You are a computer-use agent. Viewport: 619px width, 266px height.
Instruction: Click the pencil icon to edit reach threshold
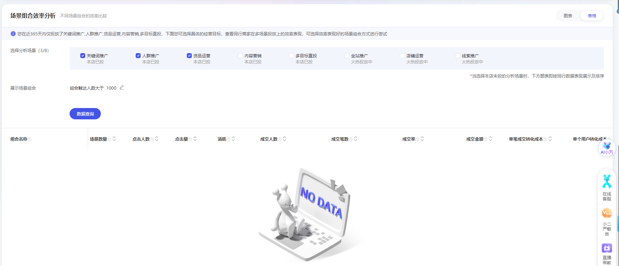[121, 87]
